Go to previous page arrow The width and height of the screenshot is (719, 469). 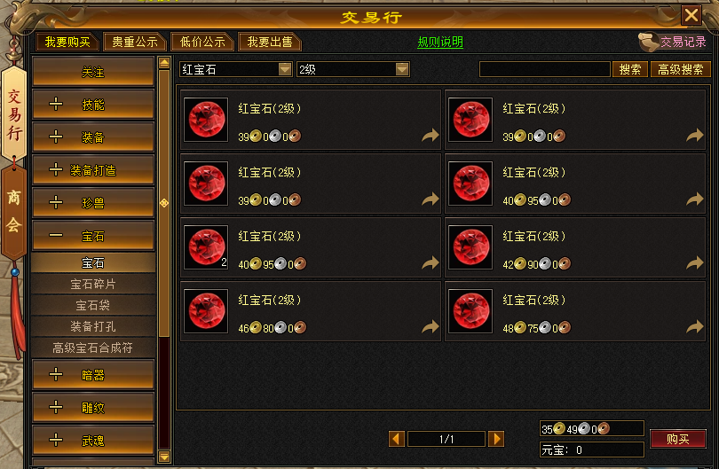(397, 439)
